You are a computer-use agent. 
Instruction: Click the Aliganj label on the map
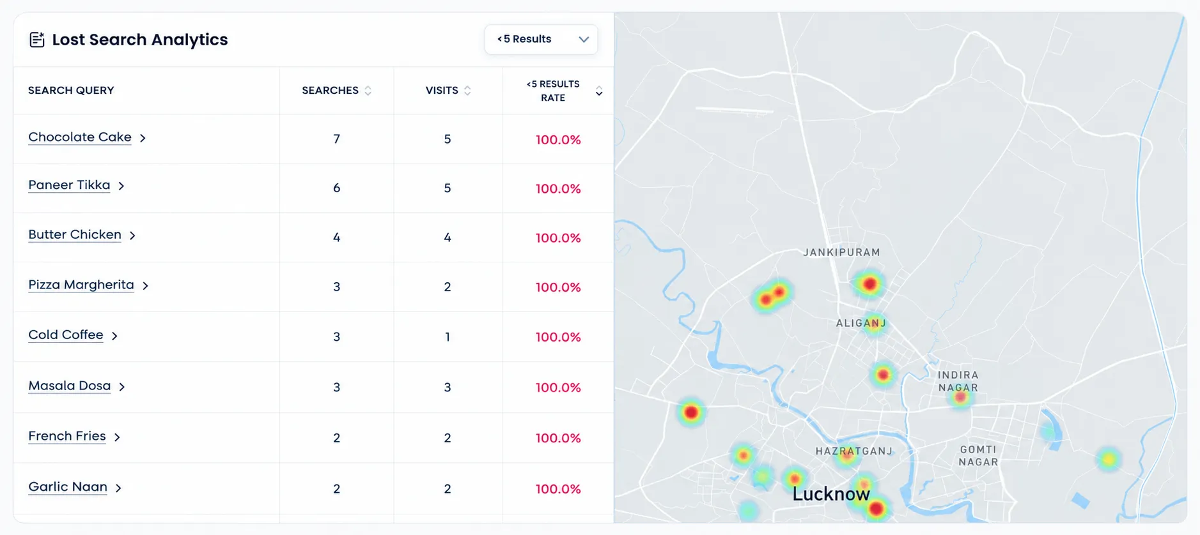click(861, 323)
